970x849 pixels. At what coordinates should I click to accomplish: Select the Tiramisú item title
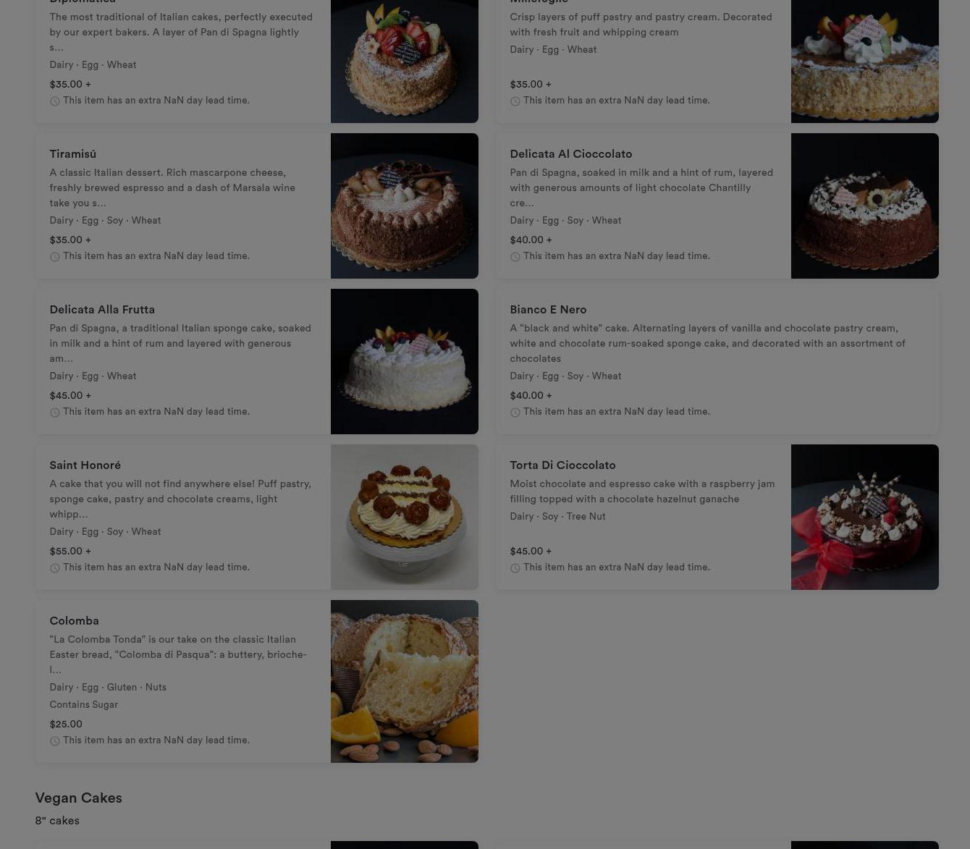[x=72, y=154]
